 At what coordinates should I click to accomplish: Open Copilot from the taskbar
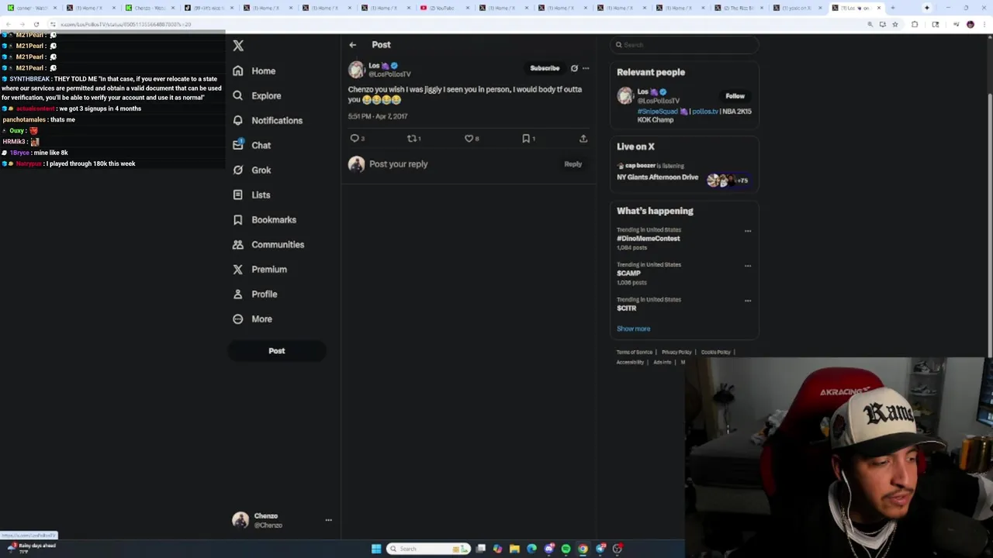click(x=497, y=549)
